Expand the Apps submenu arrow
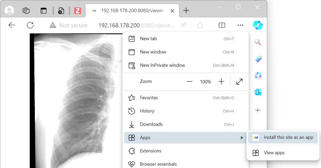This screenshot has height=168, width=321. [242, 138]
